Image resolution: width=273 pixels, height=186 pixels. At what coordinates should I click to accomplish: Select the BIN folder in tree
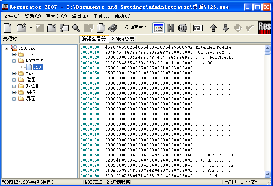(x=30, y=54)
